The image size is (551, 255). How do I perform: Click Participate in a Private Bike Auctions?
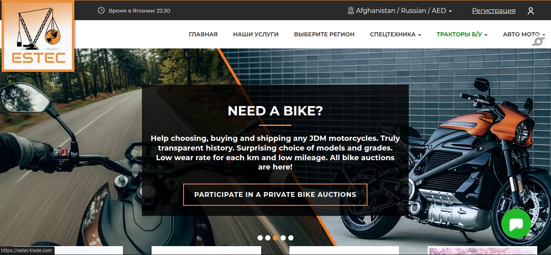[x=275, y=194]
